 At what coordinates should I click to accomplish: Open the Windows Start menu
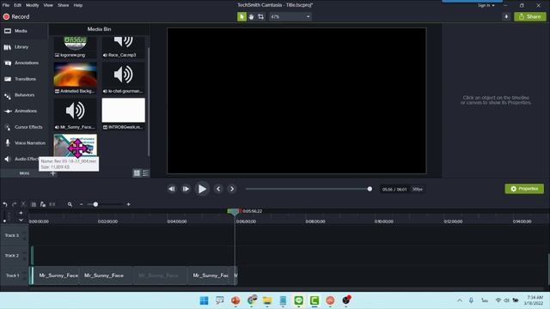point(204,300)
